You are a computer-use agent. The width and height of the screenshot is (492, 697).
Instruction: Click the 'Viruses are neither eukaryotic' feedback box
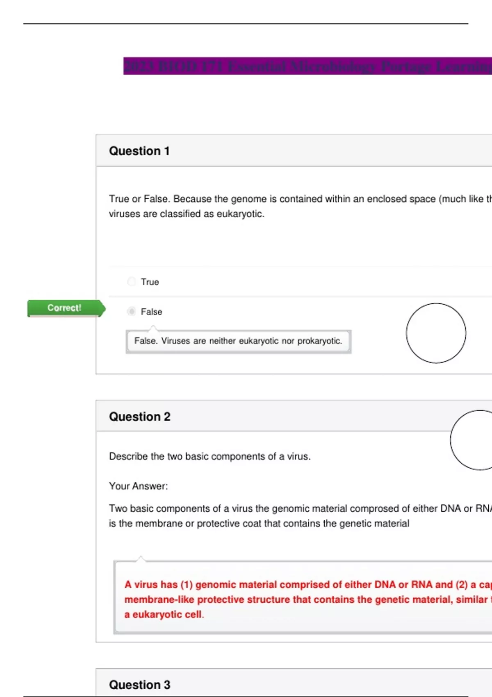238,341
